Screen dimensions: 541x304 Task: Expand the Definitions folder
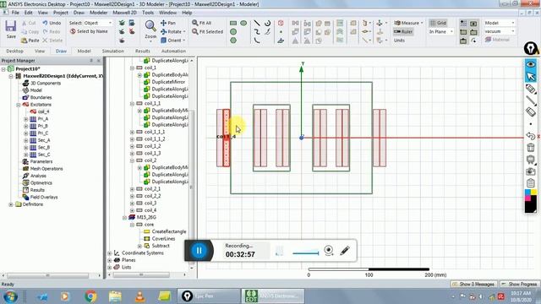pyautogui.click(x=11, y=204)
